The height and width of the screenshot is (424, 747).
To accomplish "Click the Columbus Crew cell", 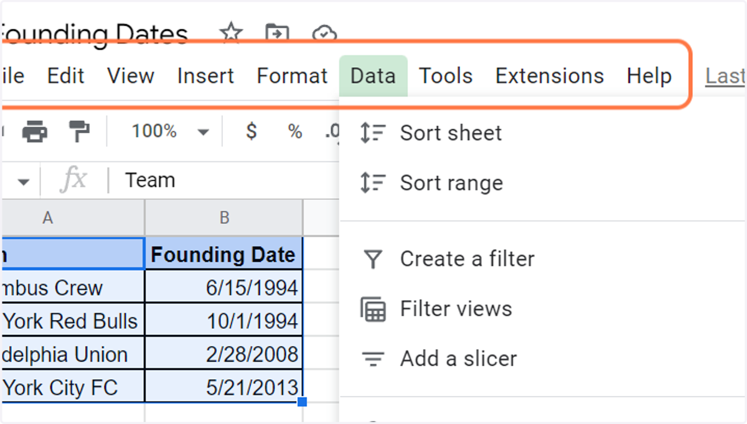I will (x=73, y=288).
